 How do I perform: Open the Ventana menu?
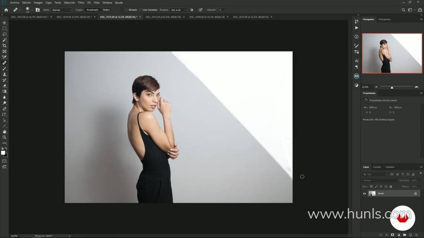click(x=107, y=3)
